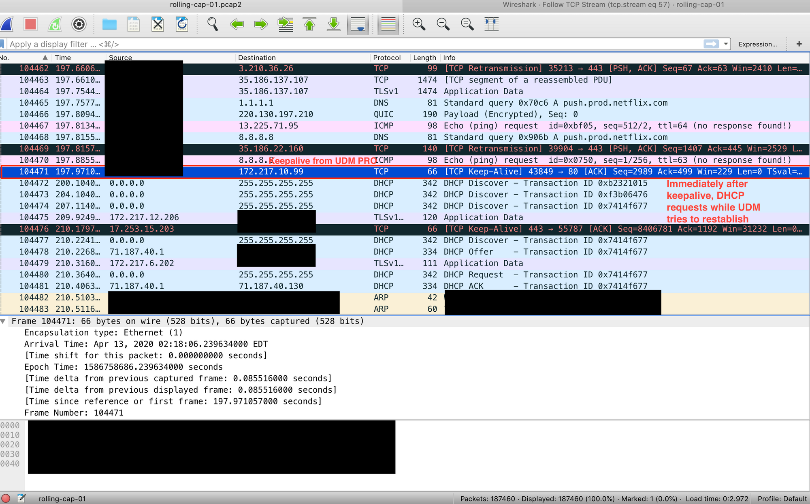Open a capture file with the folder icon
The width and height of the screenshot is (810, 504).
coord(109,24)
